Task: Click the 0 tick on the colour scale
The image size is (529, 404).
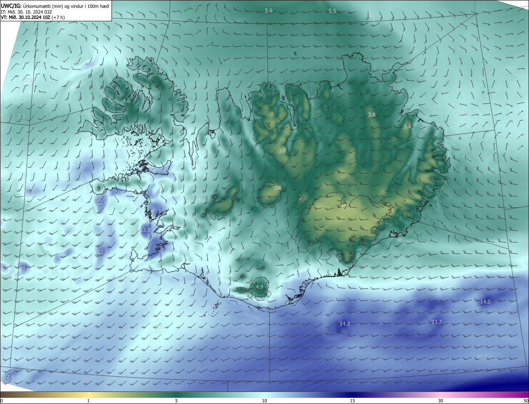Action: [2, 401]
